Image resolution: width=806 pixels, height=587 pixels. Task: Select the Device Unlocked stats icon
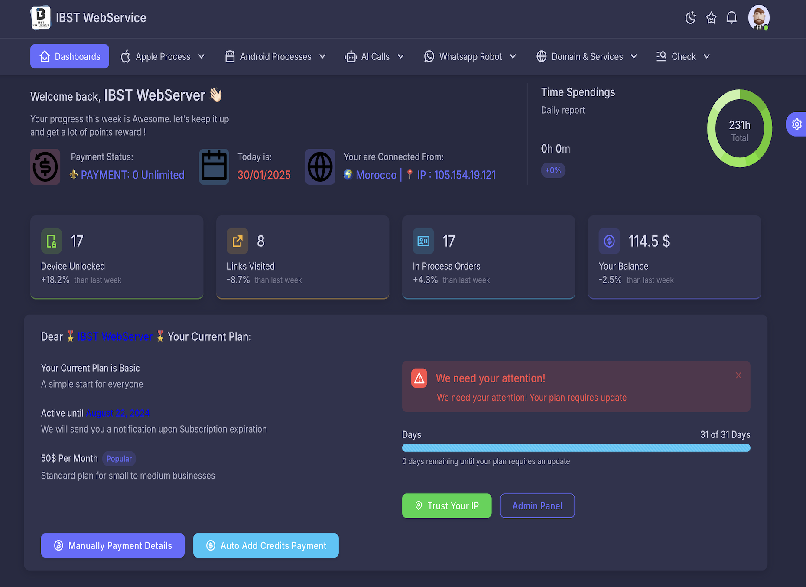51,241
